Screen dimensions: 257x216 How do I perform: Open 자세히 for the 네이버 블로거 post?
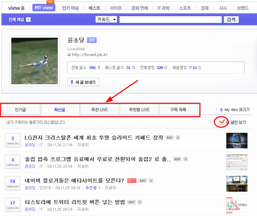(x=110, y=188)
